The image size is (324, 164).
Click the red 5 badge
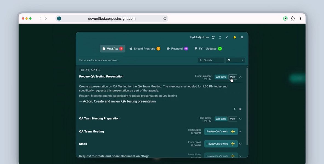[121, 49]
